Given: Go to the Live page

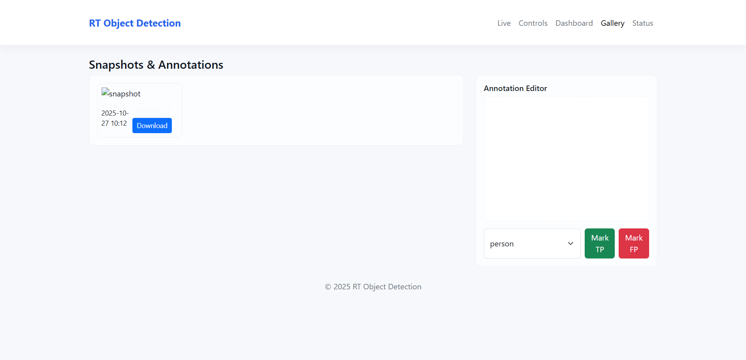Looking at the screenshot, I should tap(503, 23).
